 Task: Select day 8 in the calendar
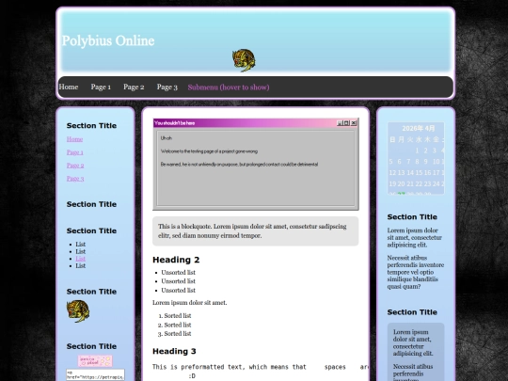[x=417, y=162]
